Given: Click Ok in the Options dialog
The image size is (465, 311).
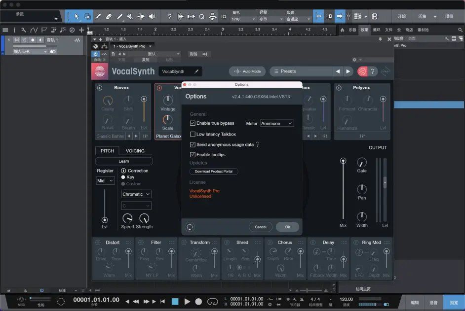Looking at the screenshot, I should 287,227.
